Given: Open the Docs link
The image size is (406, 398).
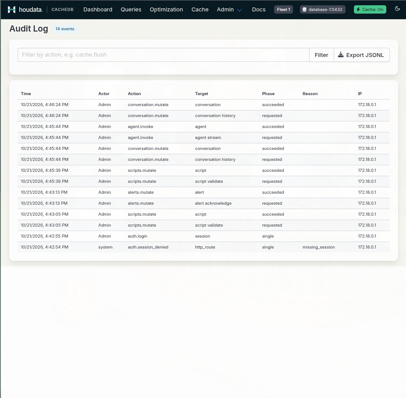Looking at the screenshot, I should click(x=259, y=10).
